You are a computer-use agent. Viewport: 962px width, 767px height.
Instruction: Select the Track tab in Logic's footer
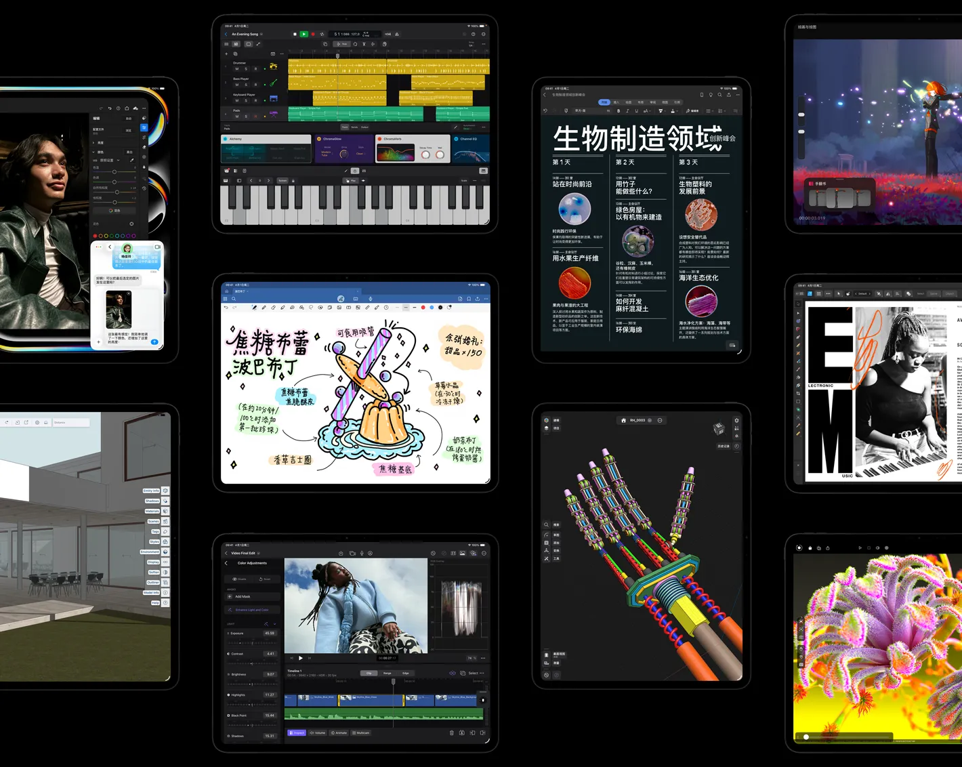click(x=345, y=127)
